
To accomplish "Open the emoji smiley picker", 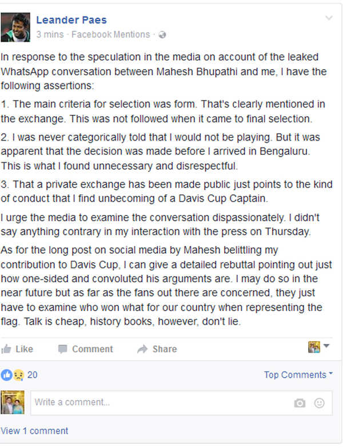I will (x=319, y=403).
